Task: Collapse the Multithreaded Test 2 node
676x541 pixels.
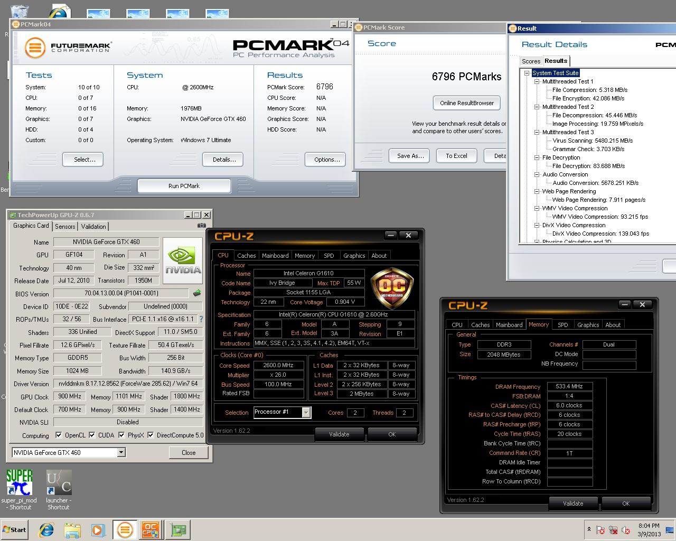Action: tap(537, 107)
